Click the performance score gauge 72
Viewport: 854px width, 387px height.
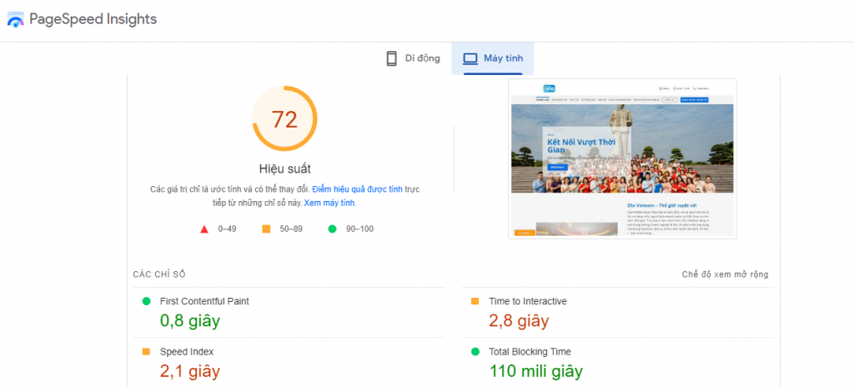click(284, 118)
